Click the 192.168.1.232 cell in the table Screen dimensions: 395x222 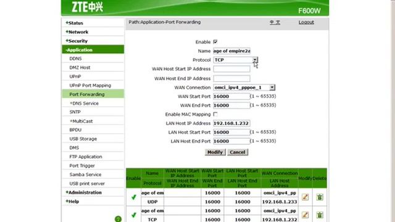pos(280,220)
